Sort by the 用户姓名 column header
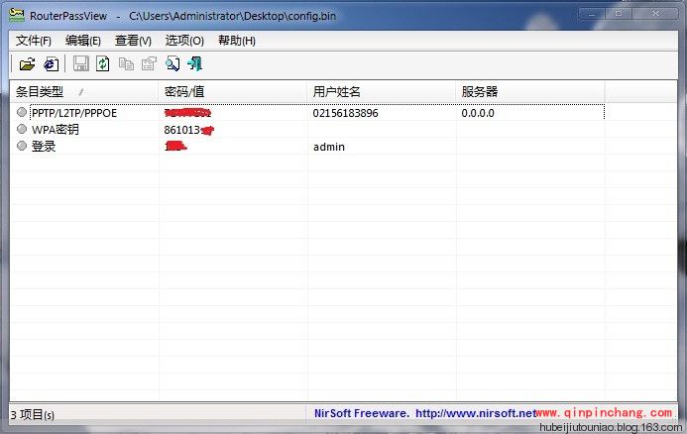 382,92
